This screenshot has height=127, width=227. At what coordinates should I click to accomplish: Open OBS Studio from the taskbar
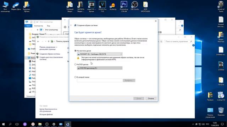[47, 124]
